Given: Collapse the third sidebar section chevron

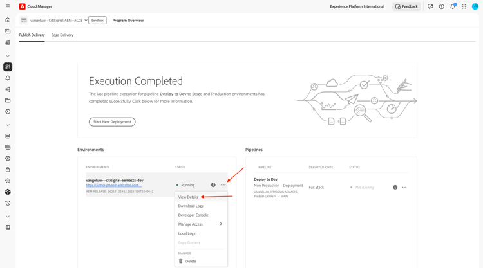Looking at the screenshot, I should coord(8,217).
